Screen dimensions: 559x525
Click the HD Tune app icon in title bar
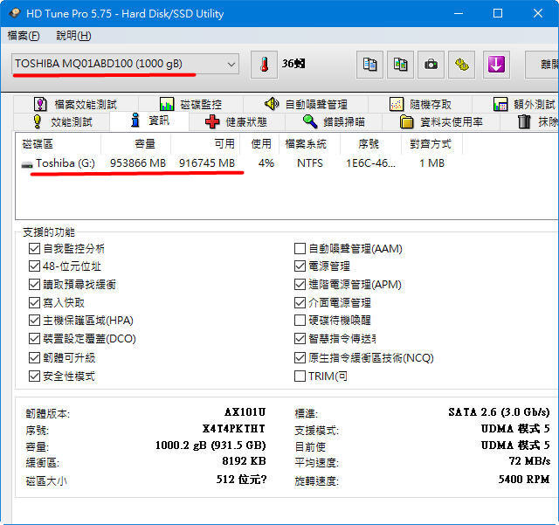point(15,13)
